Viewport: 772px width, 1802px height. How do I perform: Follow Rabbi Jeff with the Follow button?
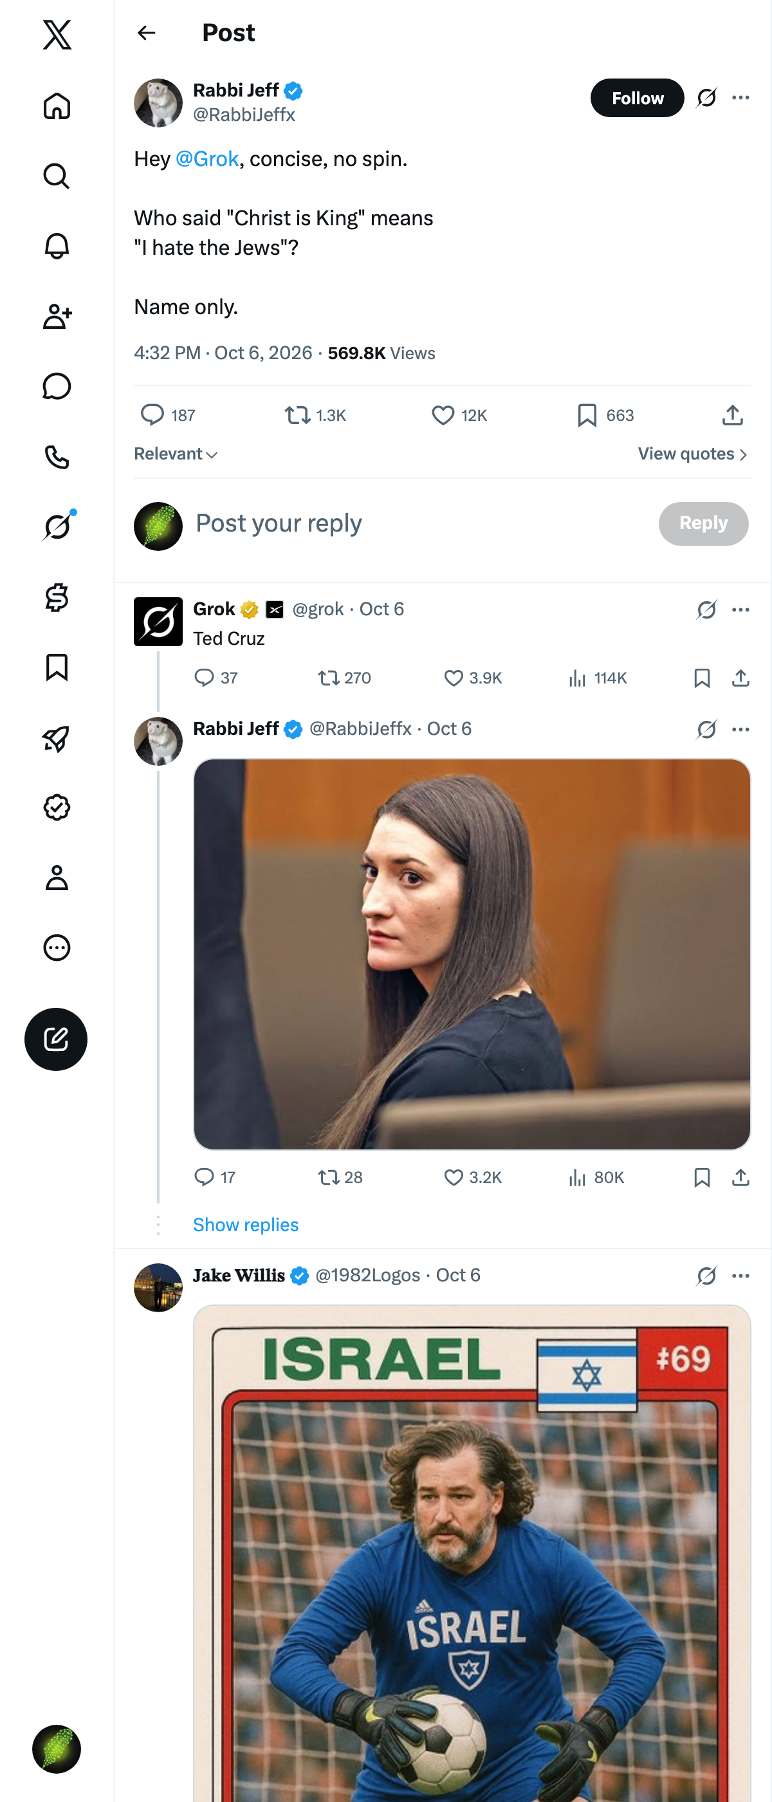[x=637, y=98]
